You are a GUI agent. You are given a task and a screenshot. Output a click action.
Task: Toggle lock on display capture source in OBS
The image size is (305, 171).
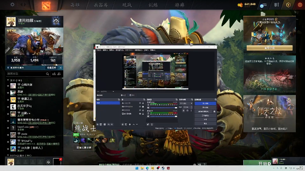click(x=143, y=114)
